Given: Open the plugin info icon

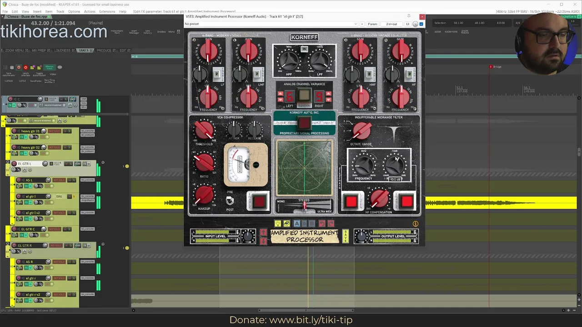Looking at the screenshot, I should click(x=415, y=224).
